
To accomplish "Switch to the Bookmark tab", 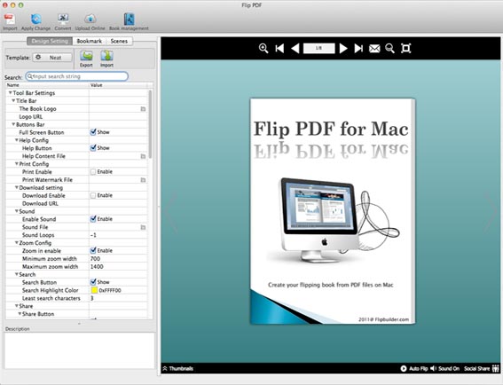I will (90, 41).
